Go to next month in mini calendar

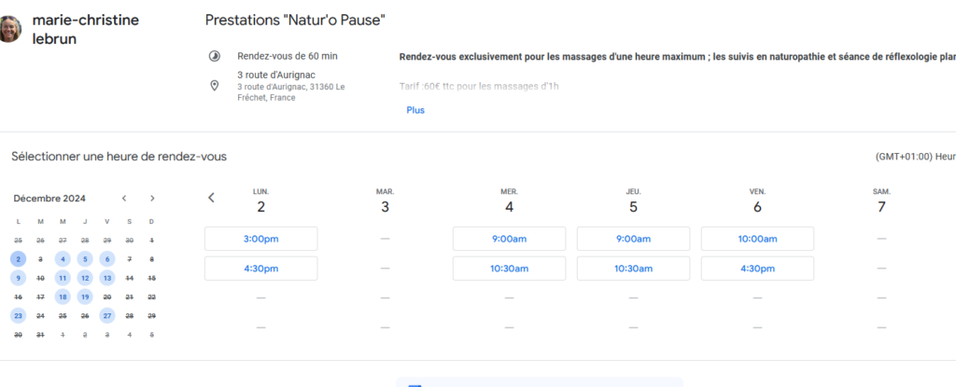coord(152,198)
